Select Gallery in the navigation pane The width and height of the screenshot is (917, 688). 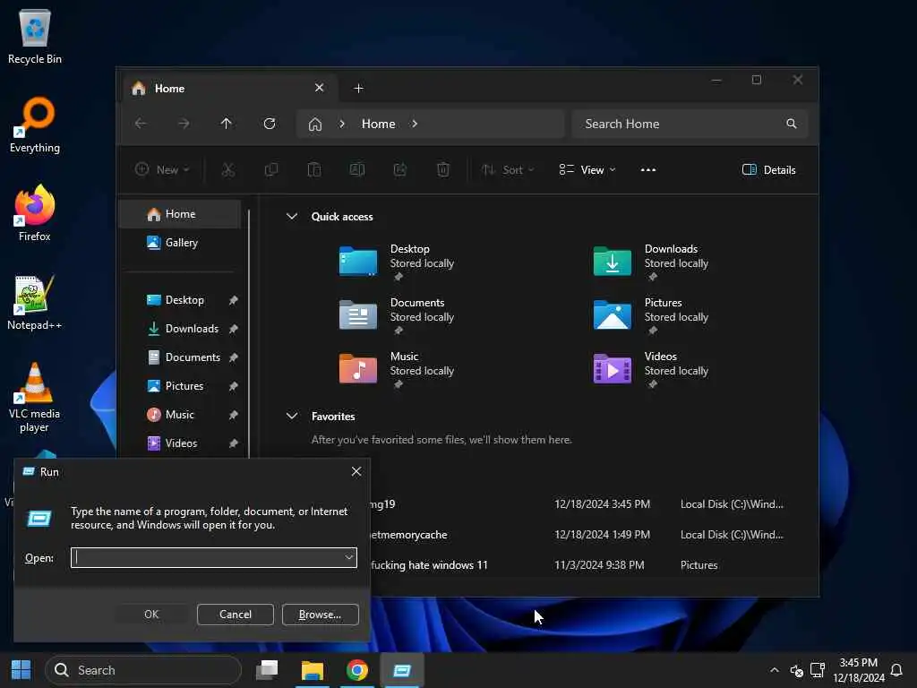(x=179, y=243)
